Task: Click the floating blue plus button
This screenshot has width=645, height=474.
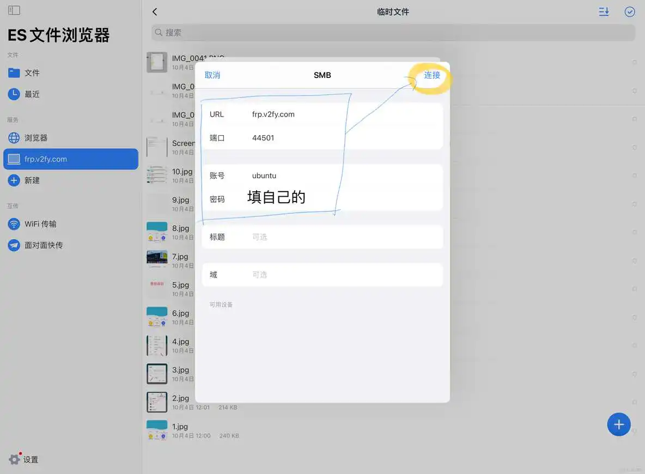Action: pos(619,424)
